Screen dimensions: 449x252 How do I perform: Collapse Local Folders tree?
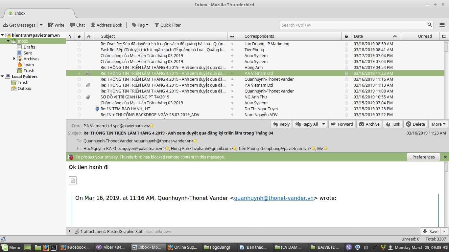[x=2, y=76]
